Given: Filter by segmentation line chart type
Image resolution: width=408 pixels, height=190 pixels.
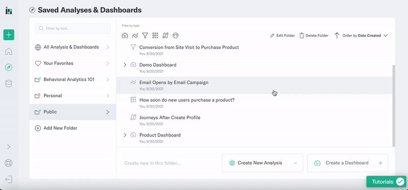Looking at the screenshot, I should pyautogui.click(x=135, y=36).
